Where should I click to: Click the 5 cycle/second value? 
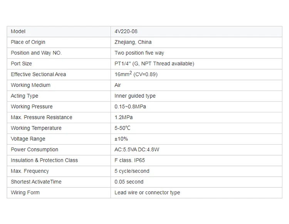coord(132,171)
